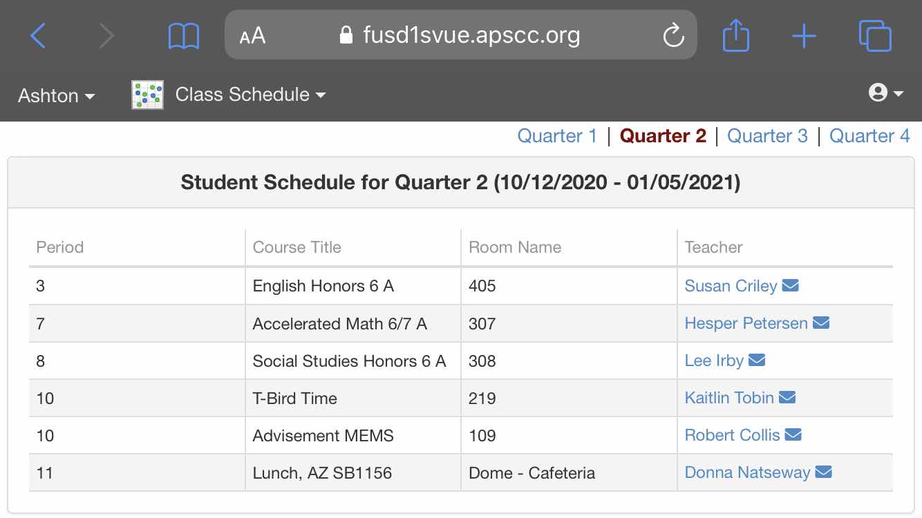
Task: Switch to Quarter 1 tab
Action: [557, 135]
